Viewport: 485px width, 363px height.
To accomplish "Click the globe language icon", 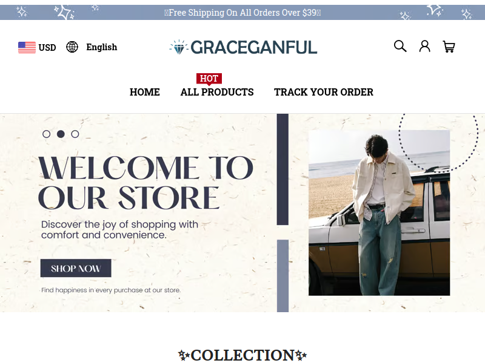I will [x=72, y=47].
